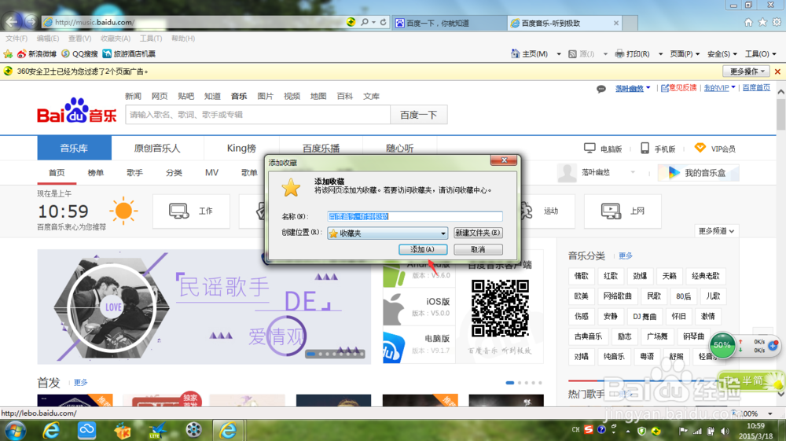Click the 民谣歌手 banner image

(x=204, y=307)
